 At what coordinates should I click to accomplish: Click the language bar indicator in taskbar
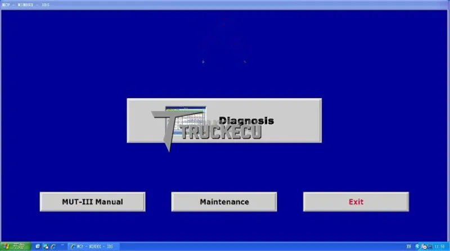(409, 247)
